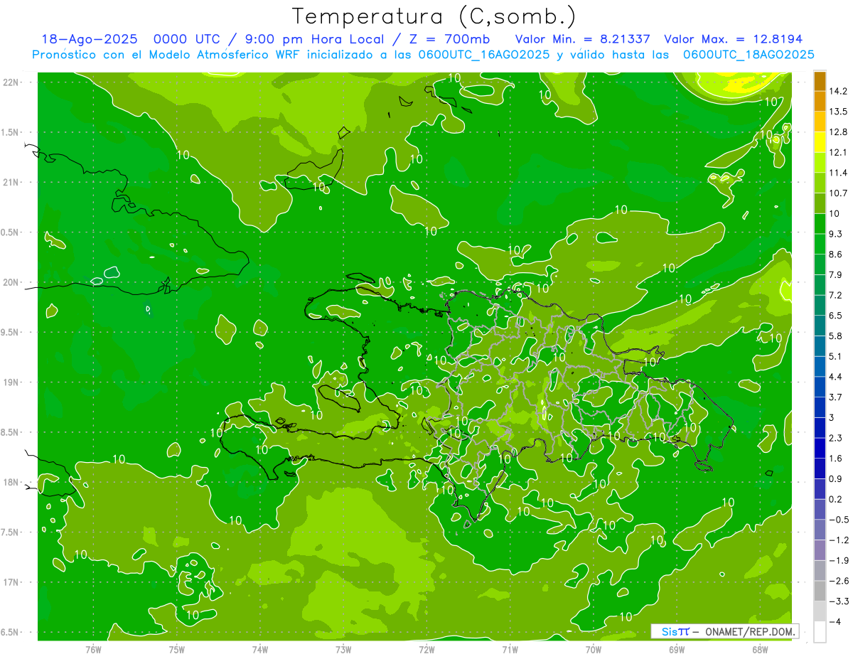
Task: Pick the green swatch between 8.6 and 9.3
Action: 820,245
